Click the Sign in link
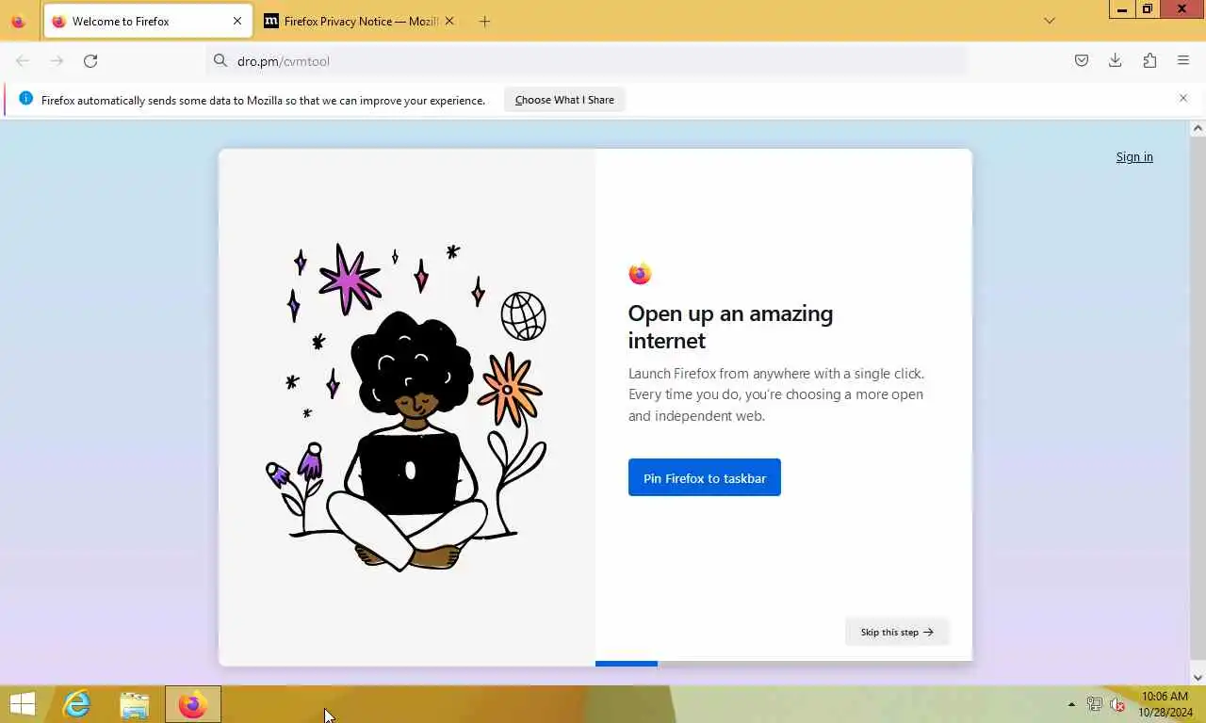This screenshot has height=723, width=1206. (x=1134, y=157)
